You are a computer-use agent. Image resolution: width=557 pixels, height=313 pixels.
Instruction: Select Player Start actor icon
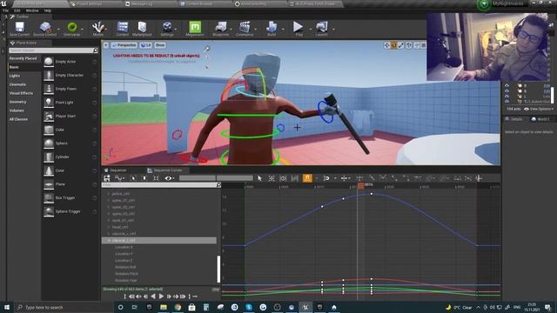(x=49, y=116)
